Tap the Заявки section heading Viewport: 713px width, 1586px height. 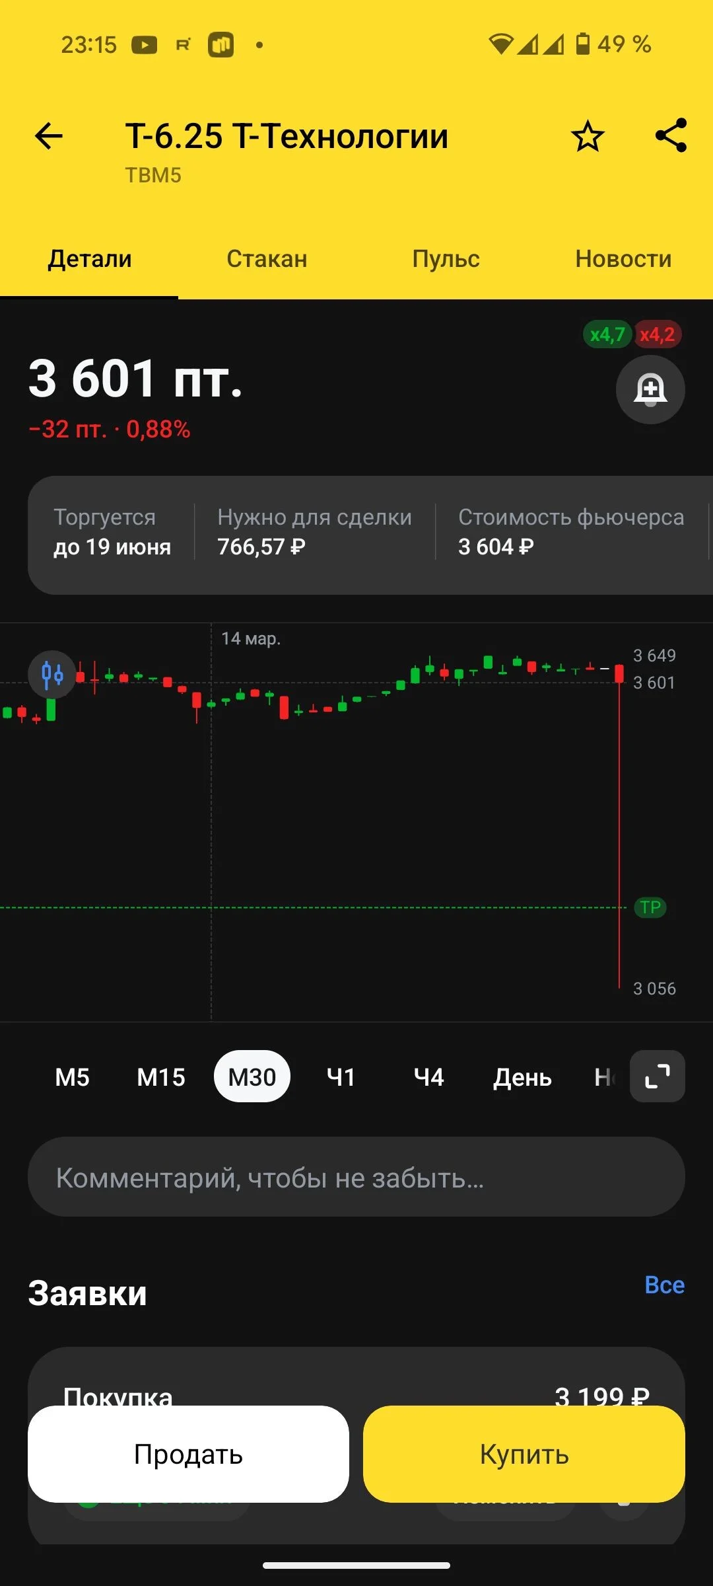87,1293
